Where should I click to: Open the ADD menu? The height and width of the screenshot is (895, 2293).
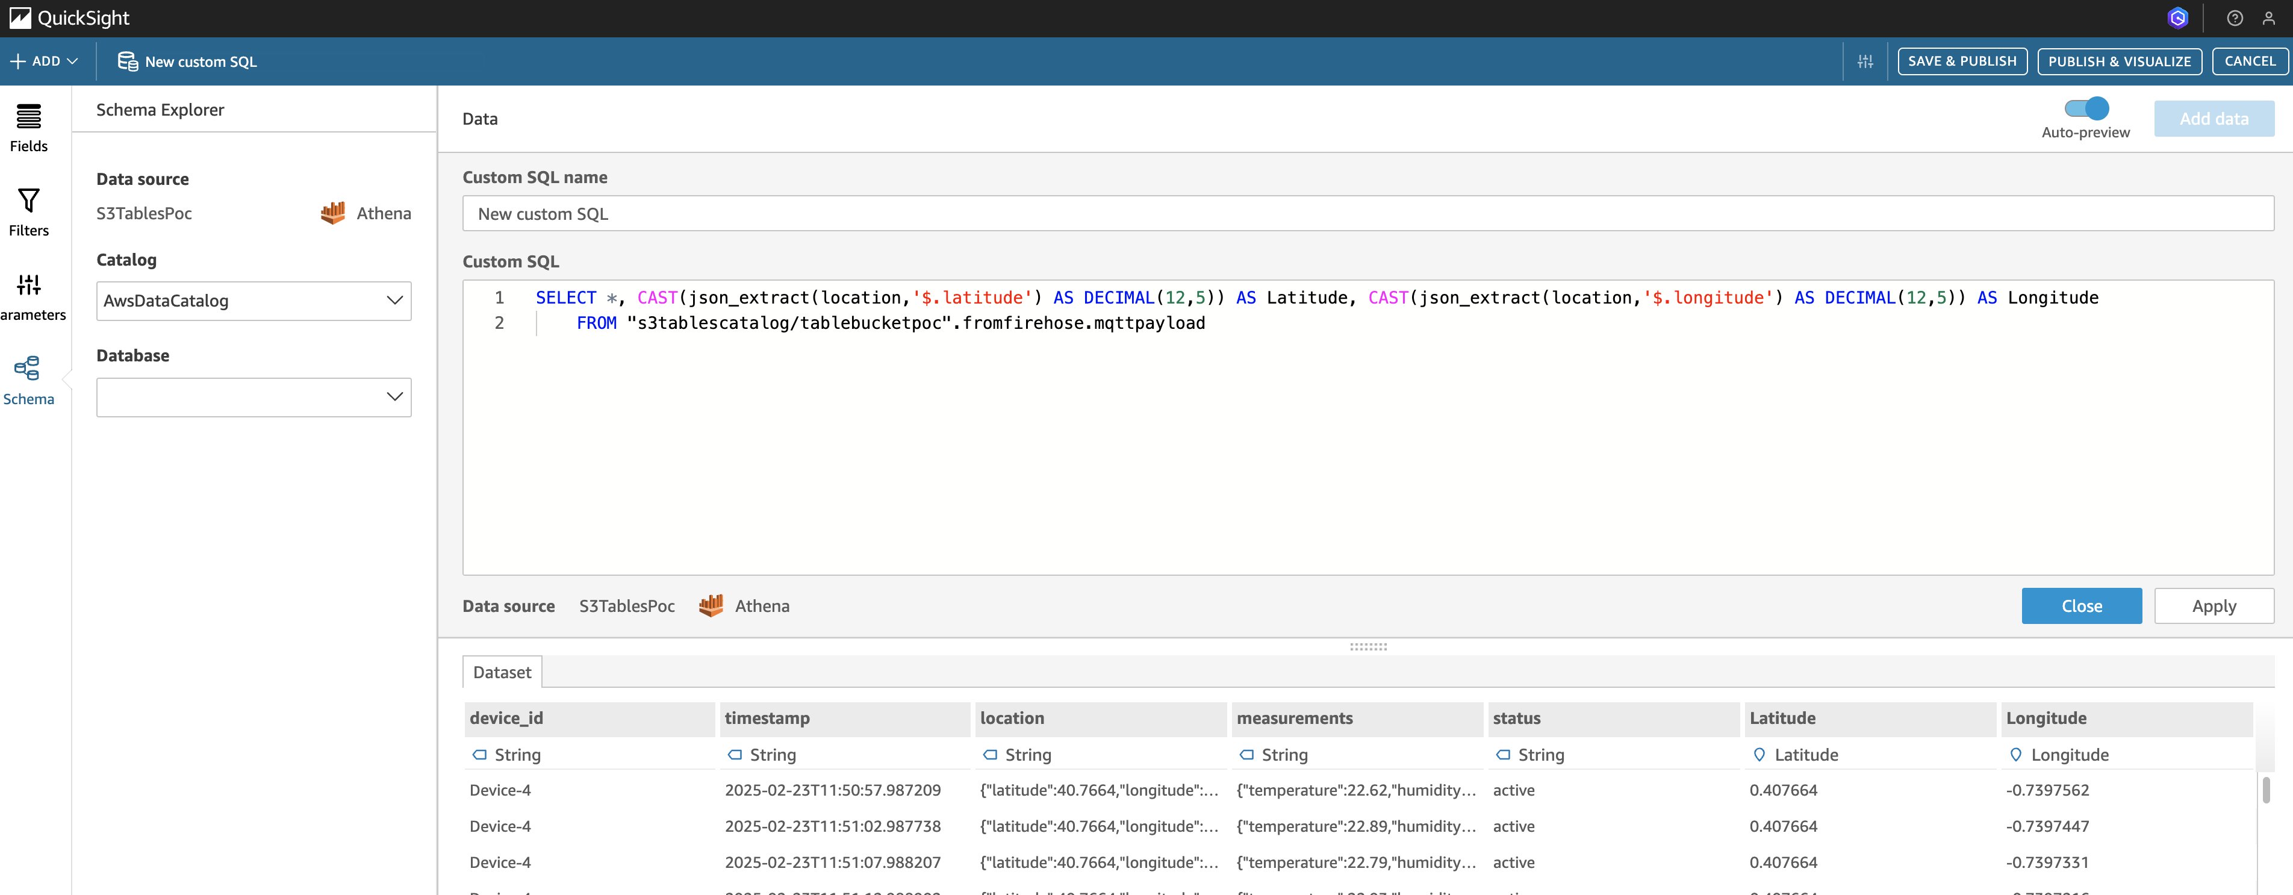click(45, 61)
